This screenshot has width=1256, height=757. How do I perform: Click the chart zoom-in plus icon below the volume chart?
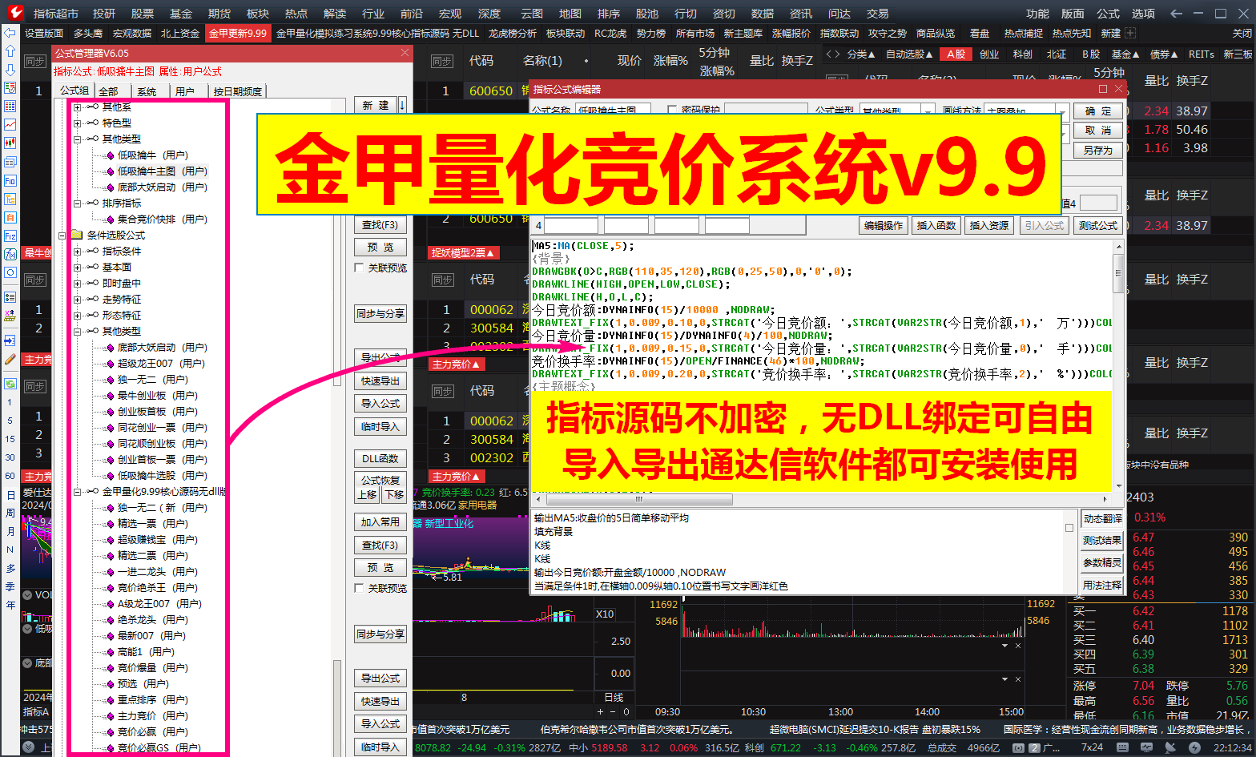600,711
